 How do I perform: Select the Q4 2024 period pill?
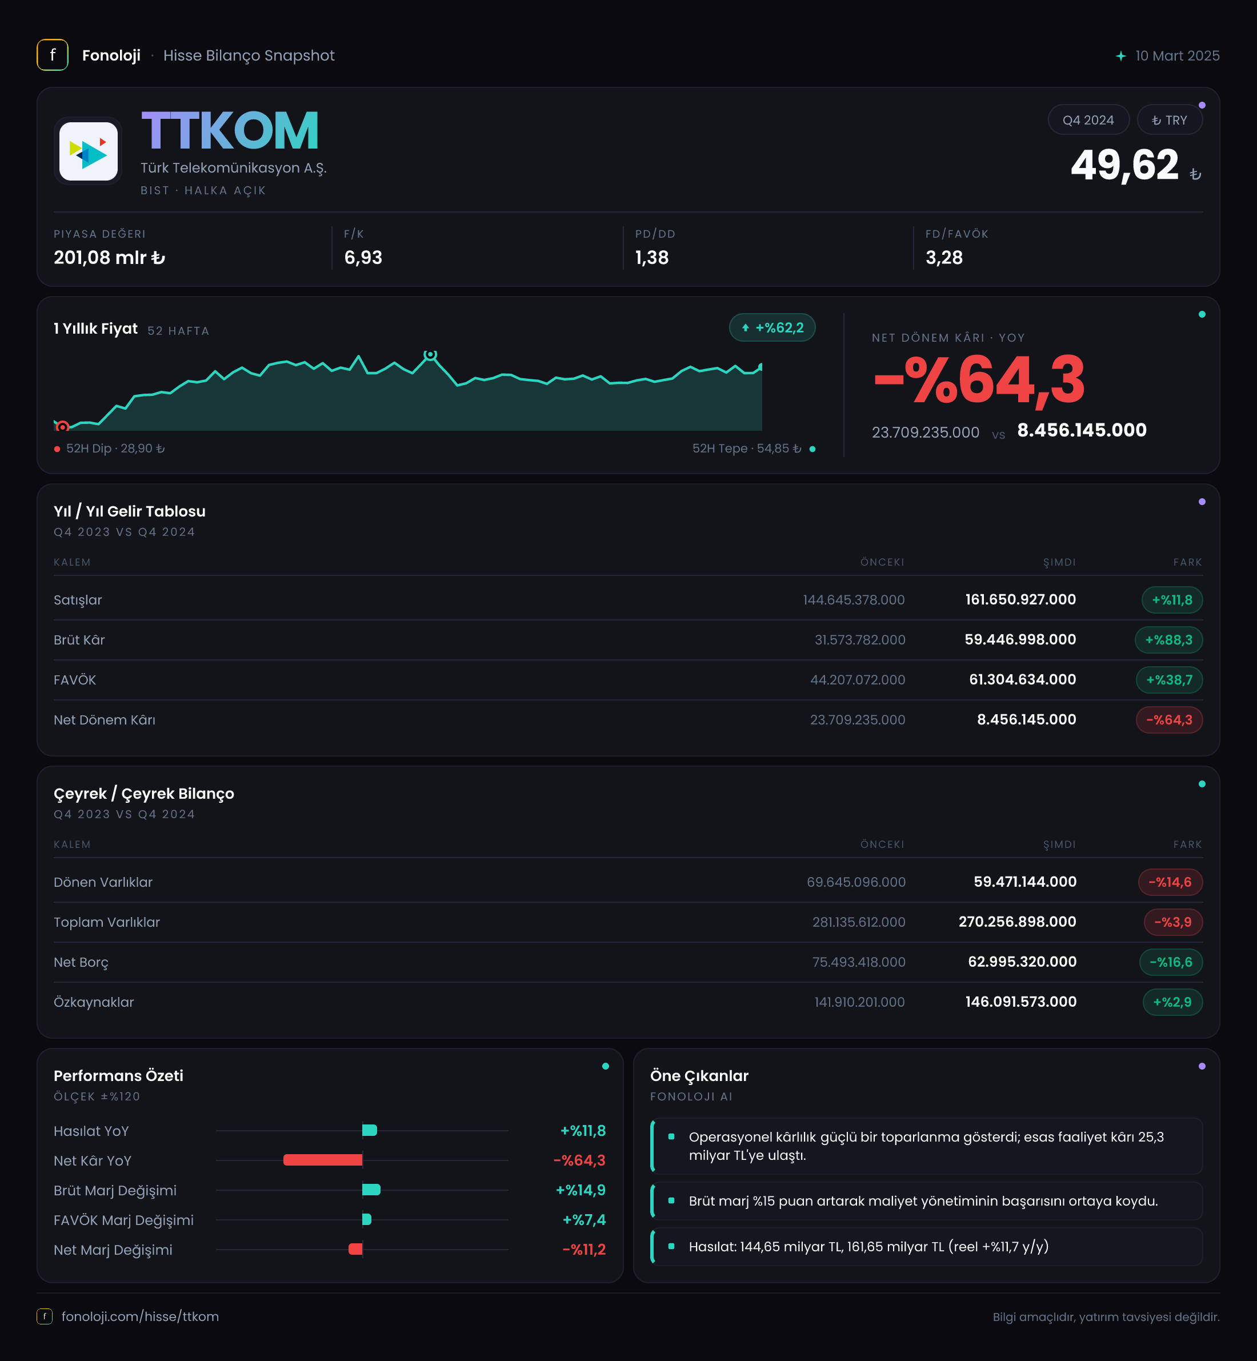coord(1088,121)
